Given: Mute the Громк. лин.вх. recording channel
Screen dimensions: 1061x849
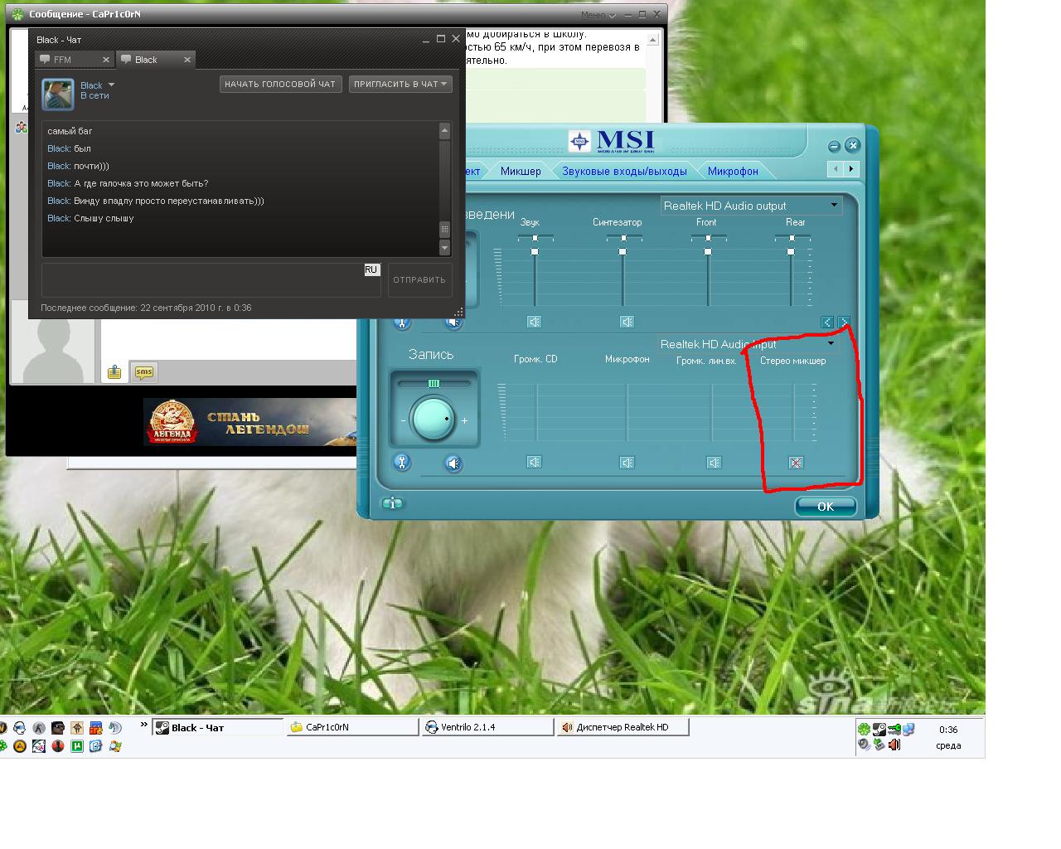Looking at the screenshot, I should tap(715, 463).
